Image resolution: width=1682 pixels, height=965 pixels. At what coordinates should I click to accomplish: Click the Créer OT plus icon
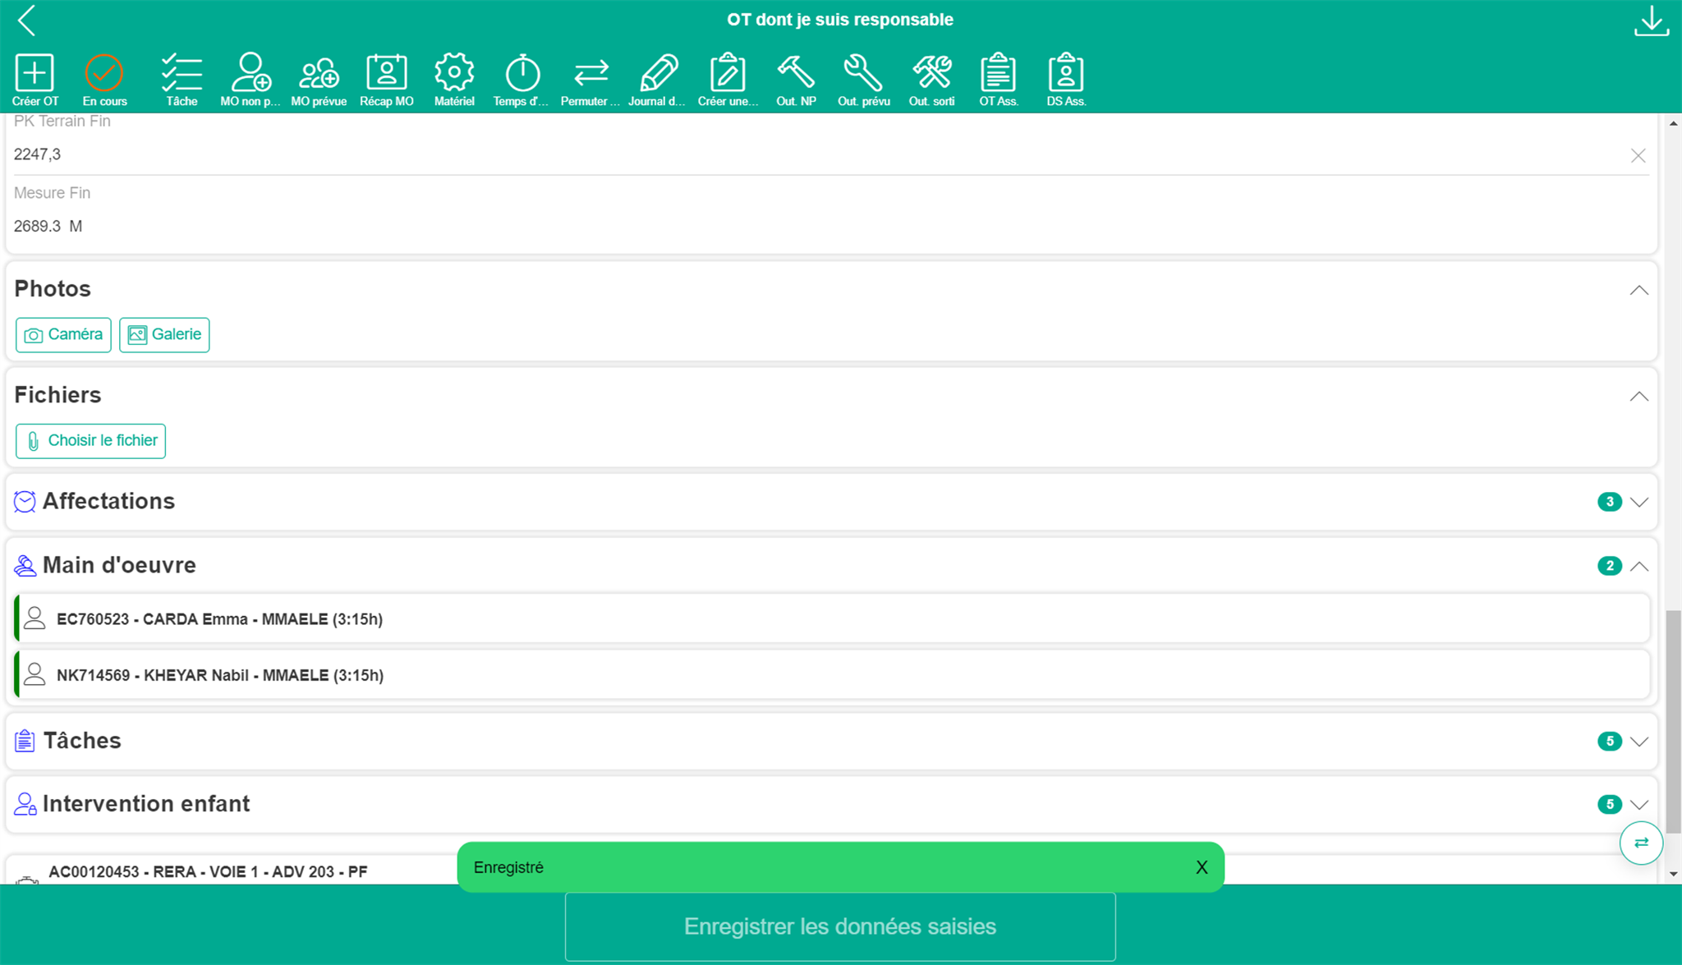(x=34, y=74)
